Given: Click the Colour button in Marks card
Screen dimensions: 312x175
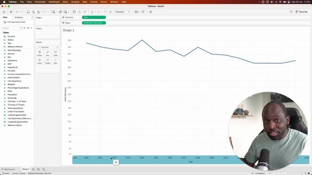Looking at the screenshot, I should (x=39, y=53).
